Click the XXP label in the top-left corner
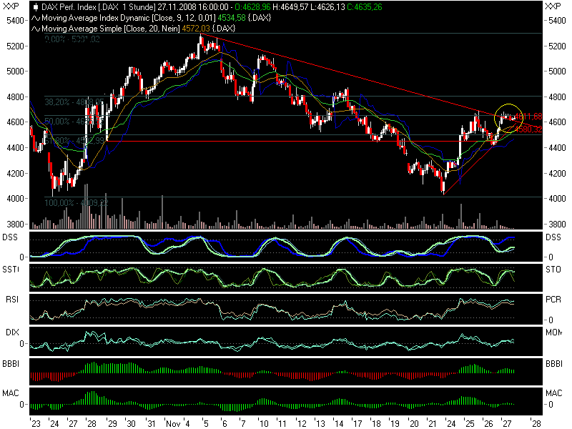Viewport: 572px width, 429px height. [x=10, y=6]
